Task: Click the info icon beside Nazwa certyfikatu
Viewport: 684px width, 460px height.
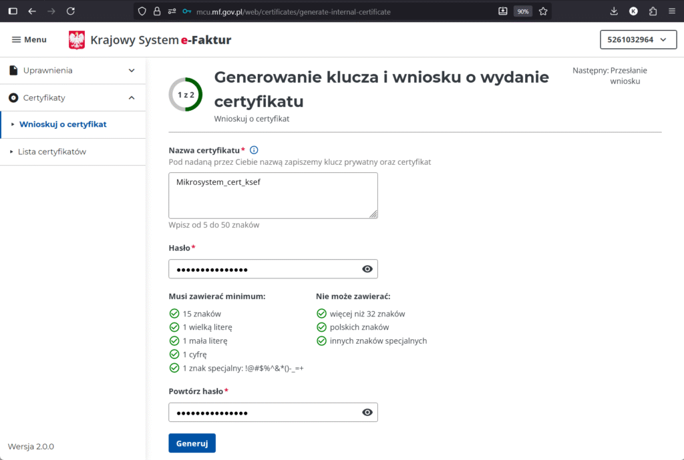Action: click(254, 150)
